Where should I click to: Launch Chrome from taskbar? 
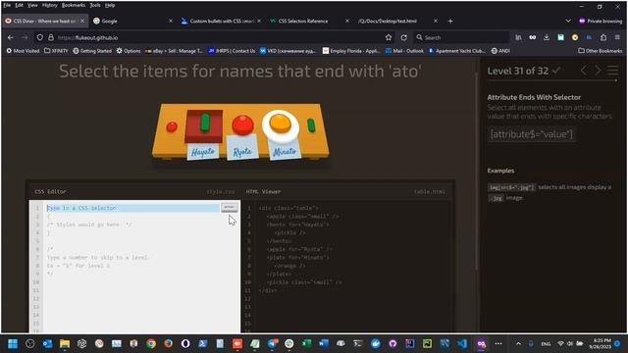click(151, 343)
